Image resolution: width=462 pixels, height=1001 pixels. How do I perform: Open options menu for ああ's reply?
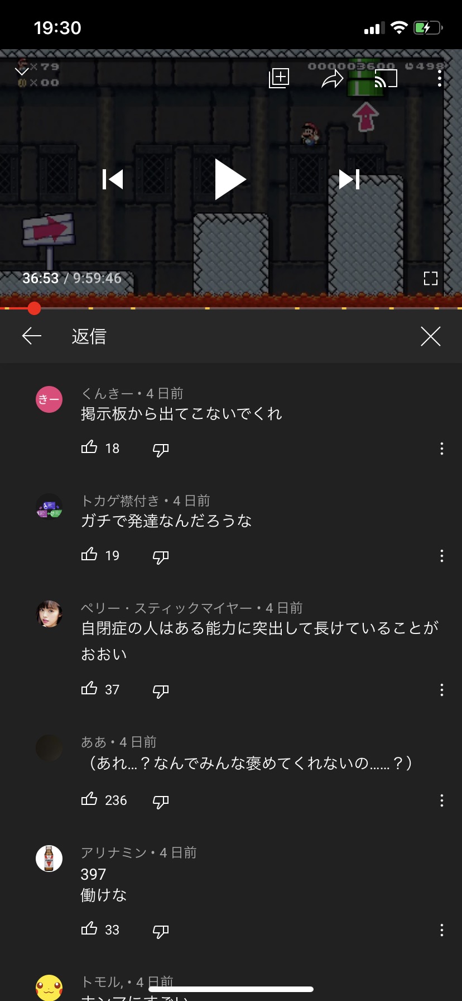pos(442,800)
